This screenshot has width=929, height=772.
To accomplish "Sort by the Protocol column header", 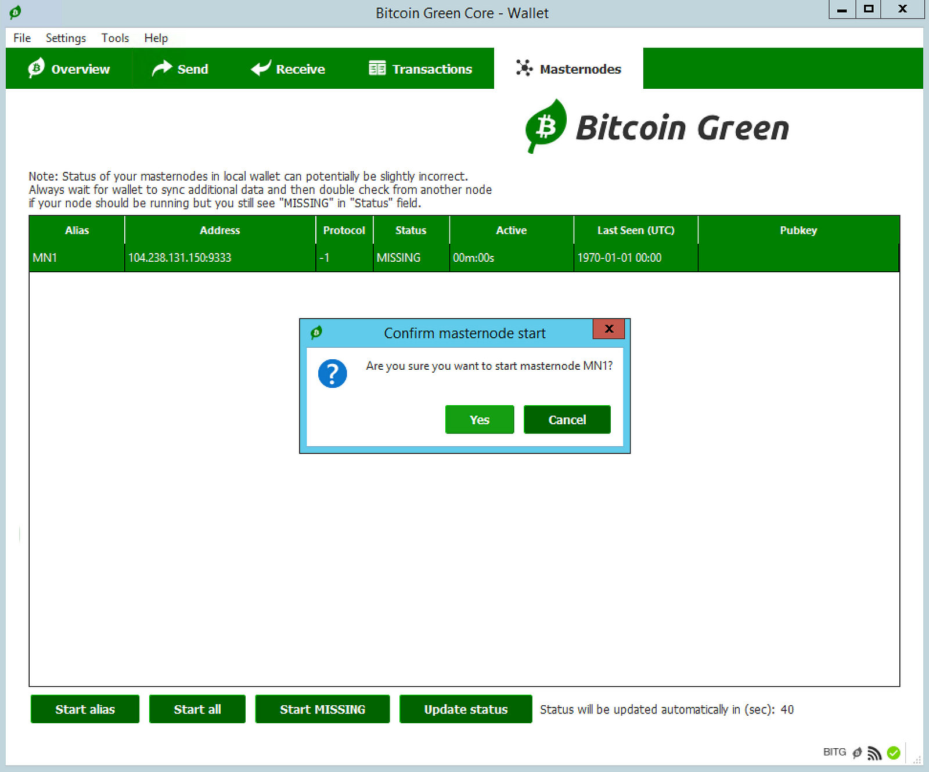I will tap(344, 230).
